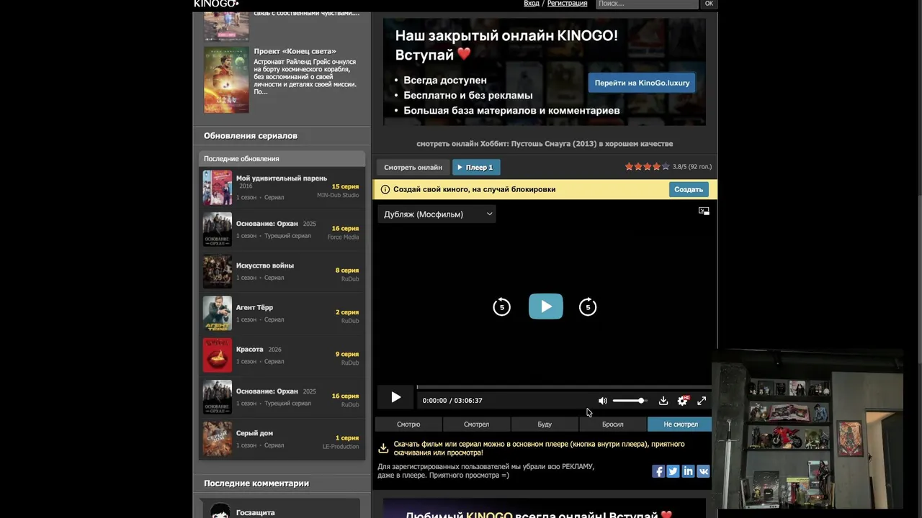922x518 pixels.
Task: Focus the Поиск search field
Action: (647, 4)
